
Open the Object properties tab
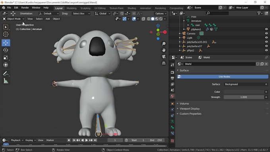tap(172, 104)
